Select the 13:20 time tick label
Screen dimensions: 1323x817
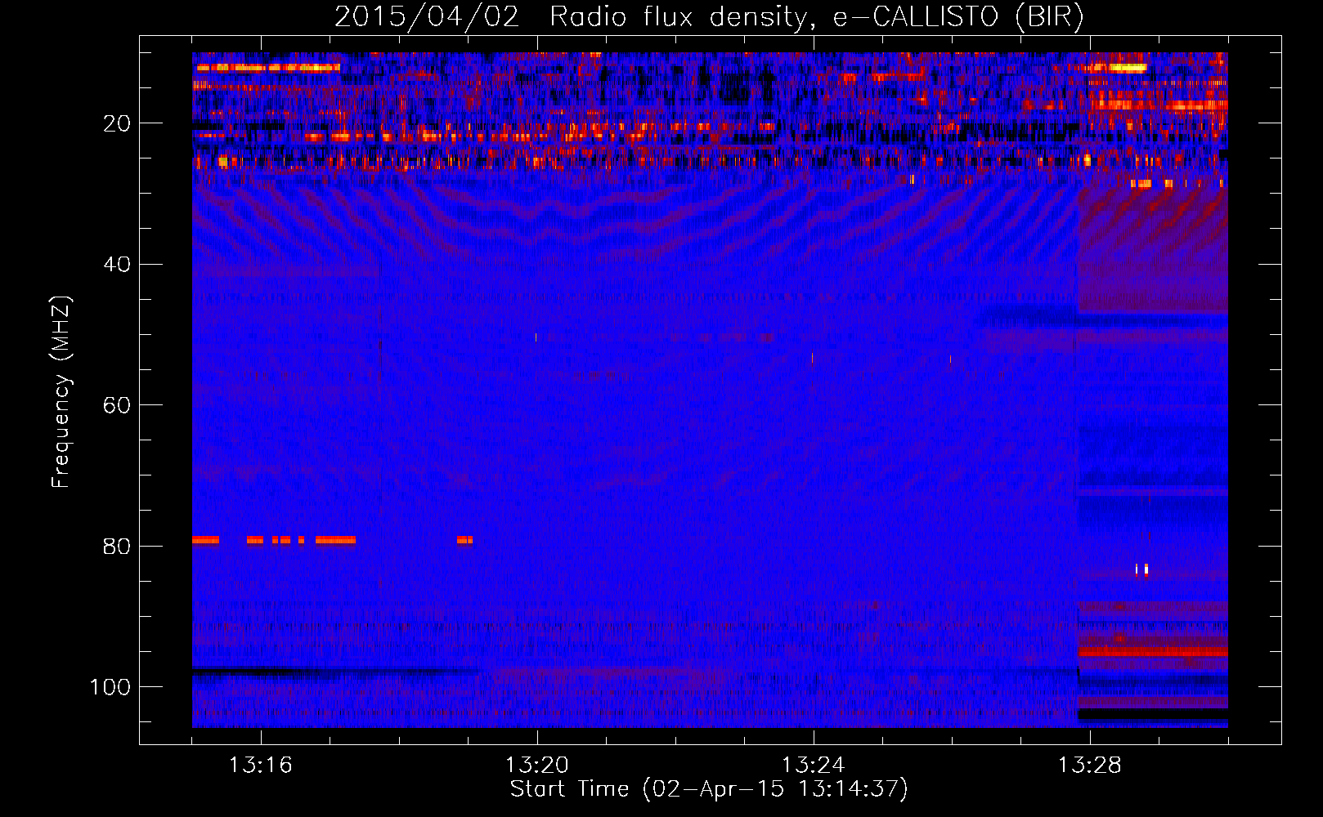pos(537,766)
